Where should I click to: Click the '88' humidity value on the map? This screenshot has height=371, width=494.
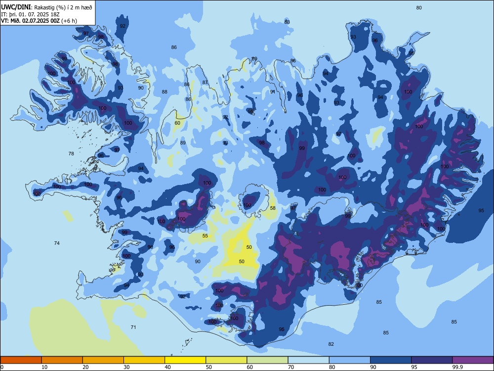pyautogui.click(x=165, y=92)
